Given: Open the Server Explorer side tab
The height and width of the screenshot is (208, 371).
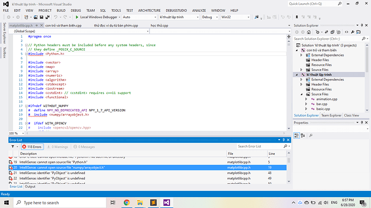Looking at the screenshot, I should click(4, 33).
